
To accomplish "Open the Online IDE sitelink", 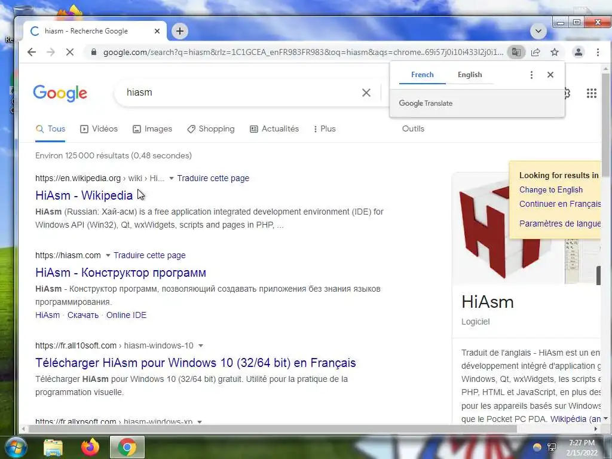I will (126, 315).
